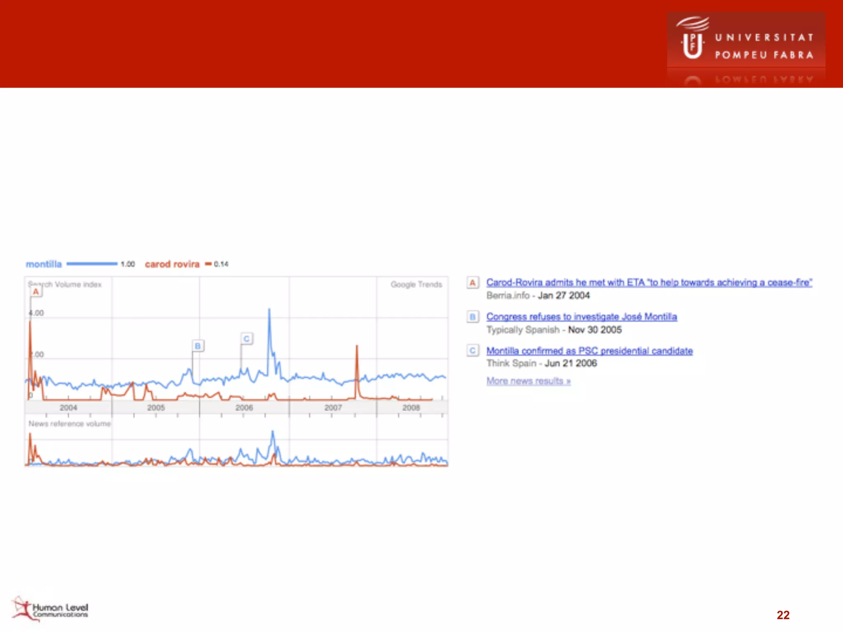Click the montilla legend label
Image resolution: width=843 pixels, height=632 pixels.
44,264
